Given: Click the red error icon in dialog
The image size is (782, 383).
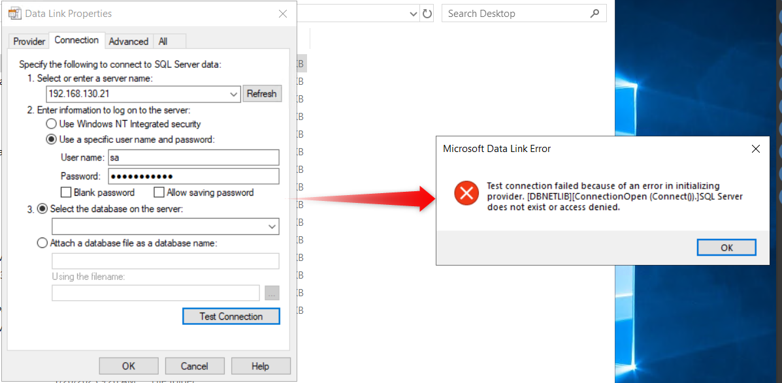Looking at the screenshot, I should coord(466,193).
